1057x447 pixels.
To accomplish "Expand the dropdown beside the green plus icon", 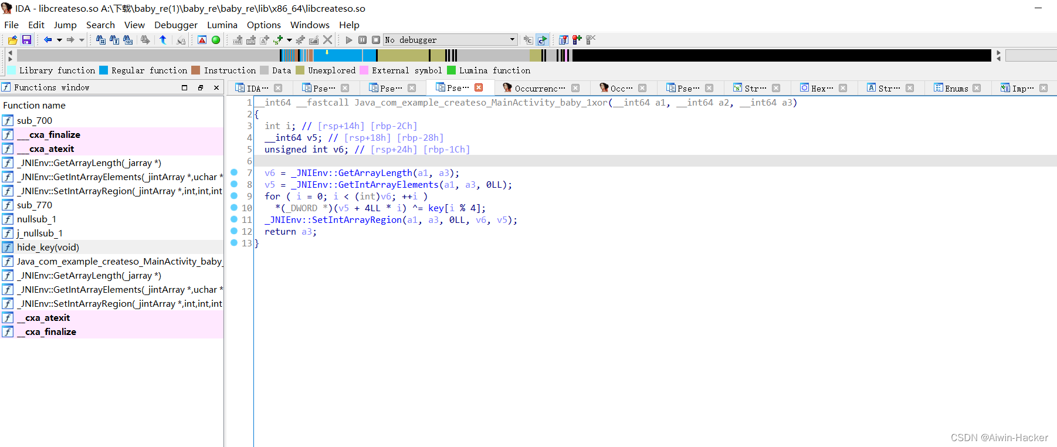I will pos(289,40).
